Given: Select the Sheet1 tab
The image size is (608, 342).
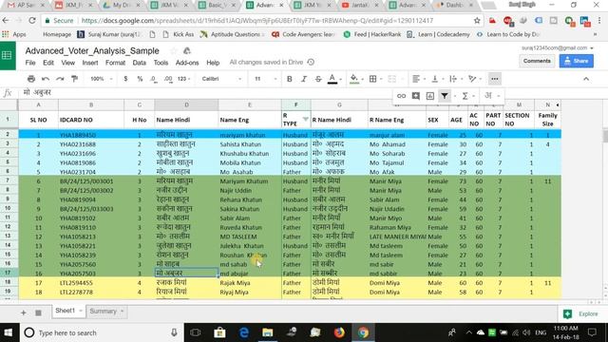Looking at the screenshot, I should coord(68,311).
